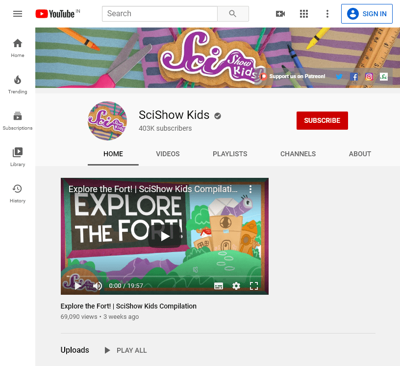Switch to the HOME tab
Image resolution: width=400 pixels, height=366 pixels.
point(113,154)
